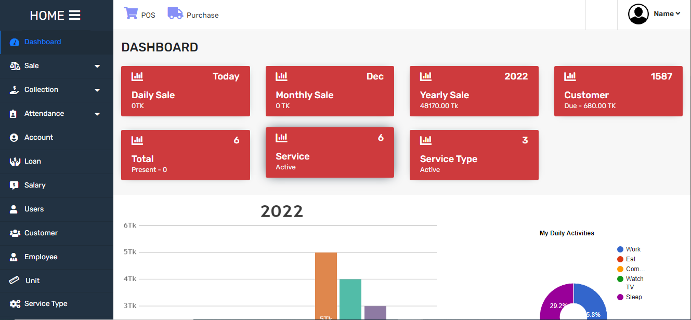This screenshot has width=691, height=320.
Task: Open the Monthly Sale card
Action: [330, 91]
